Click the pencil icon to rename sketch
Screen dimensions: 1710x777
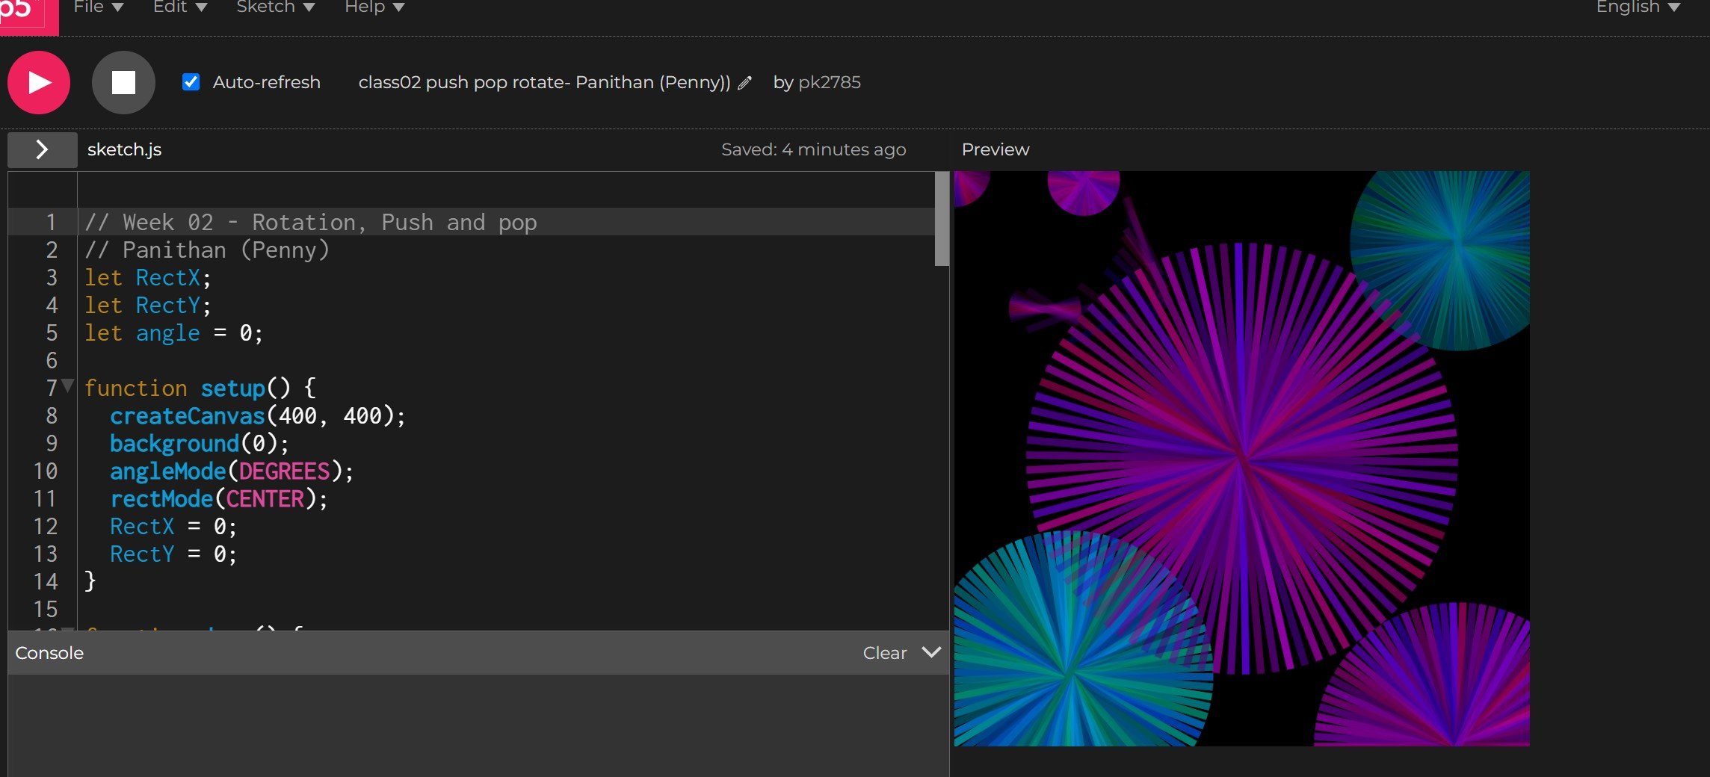744,83
